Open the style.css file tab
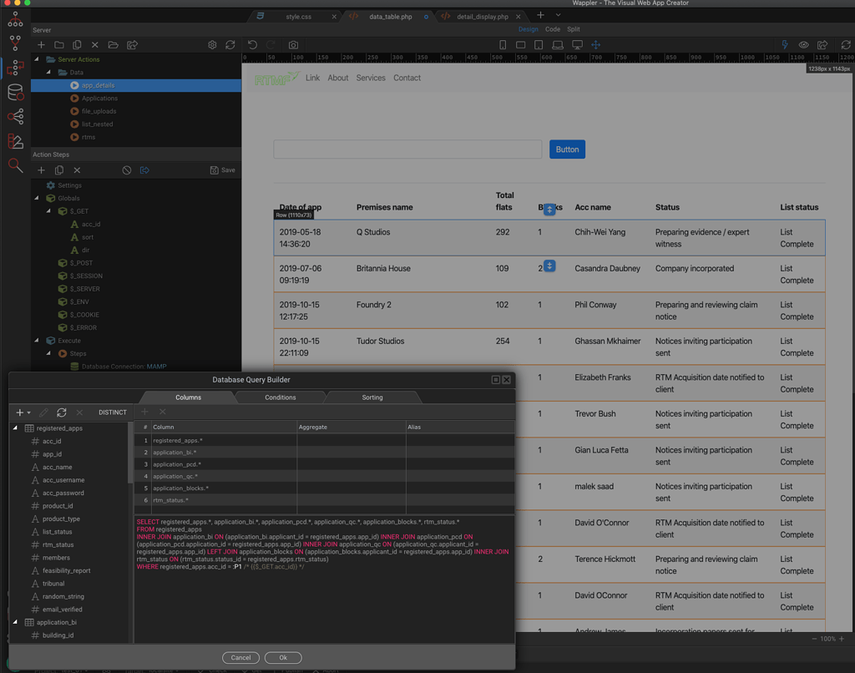Screen dimensions: 855x673 [x=298, y=17]
